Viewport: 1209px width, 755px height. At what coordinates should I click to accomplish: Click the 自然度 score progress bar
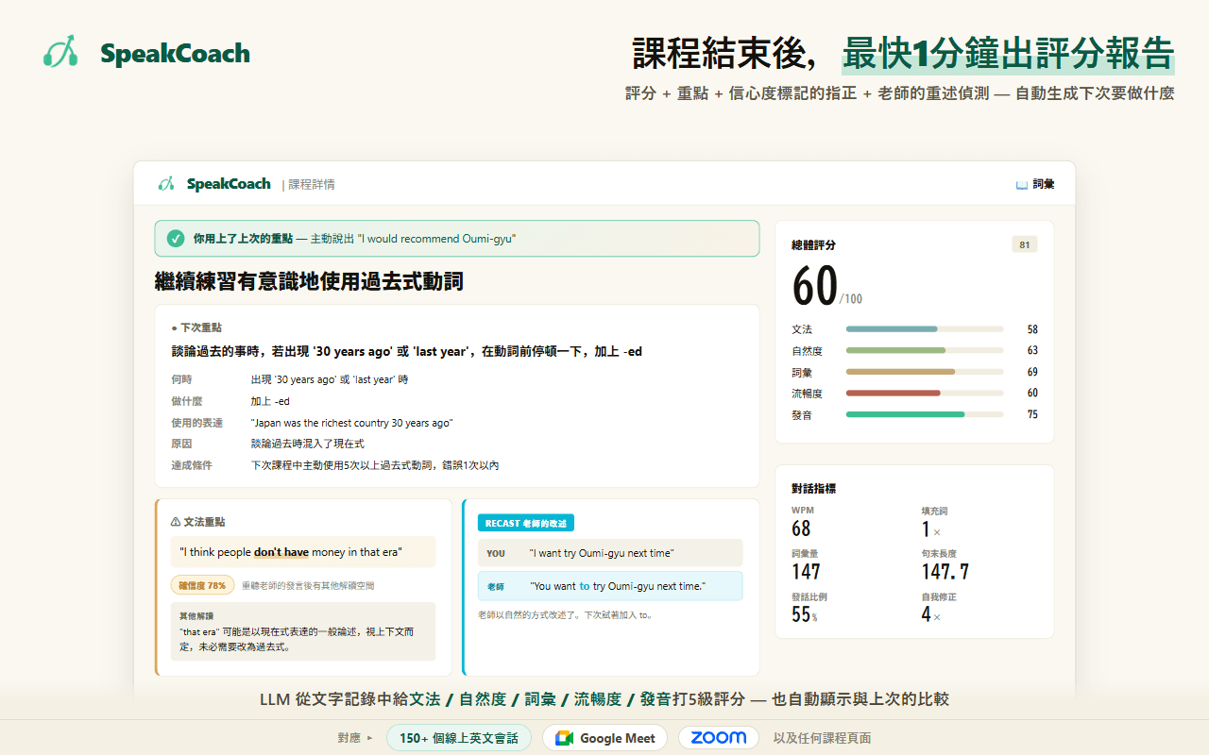point(925,350)
